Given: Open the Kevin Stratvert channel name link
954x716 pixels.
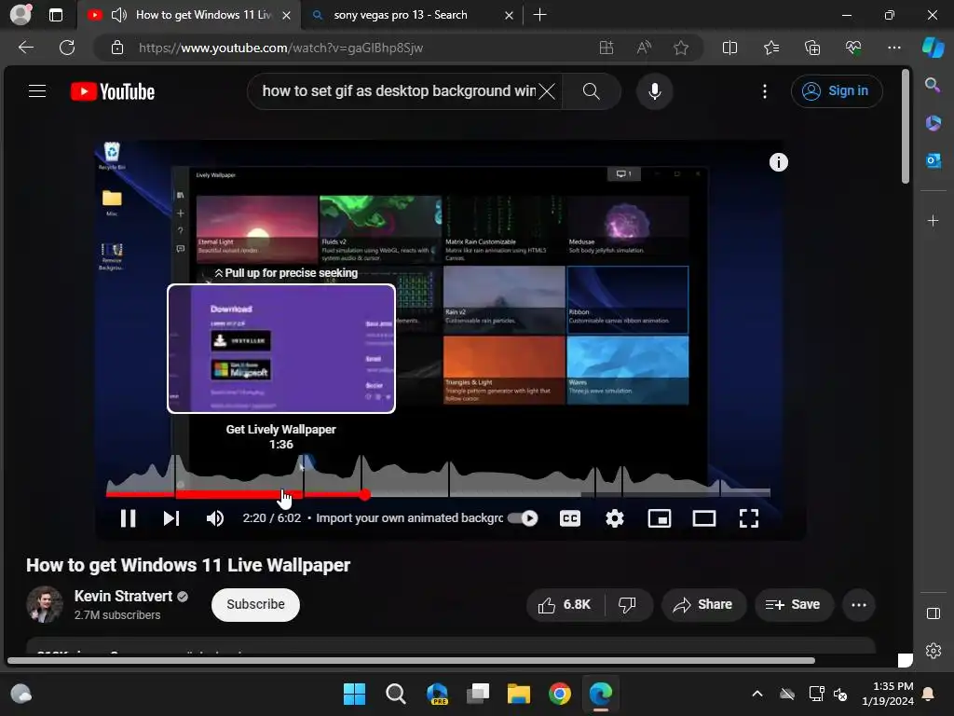Looking at the screenshot, I should coord(124,596).
